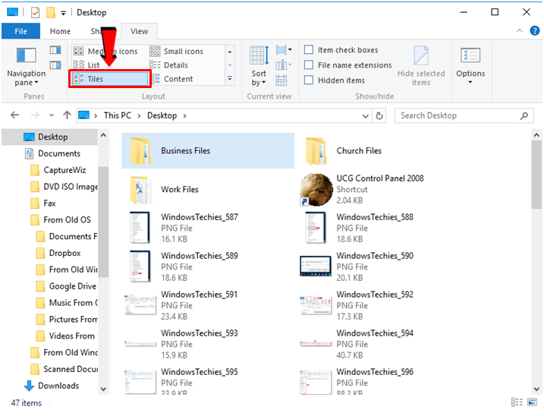
Task: Go forward with the Forward arrow
Action: tap(35, 115)
